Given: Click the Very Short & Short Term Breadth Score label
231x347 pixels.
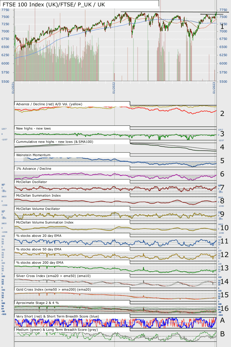Looking at the screenshot, I should [x=57, y=316].
